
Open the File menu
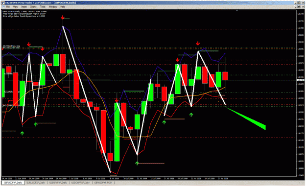[8, 7]
